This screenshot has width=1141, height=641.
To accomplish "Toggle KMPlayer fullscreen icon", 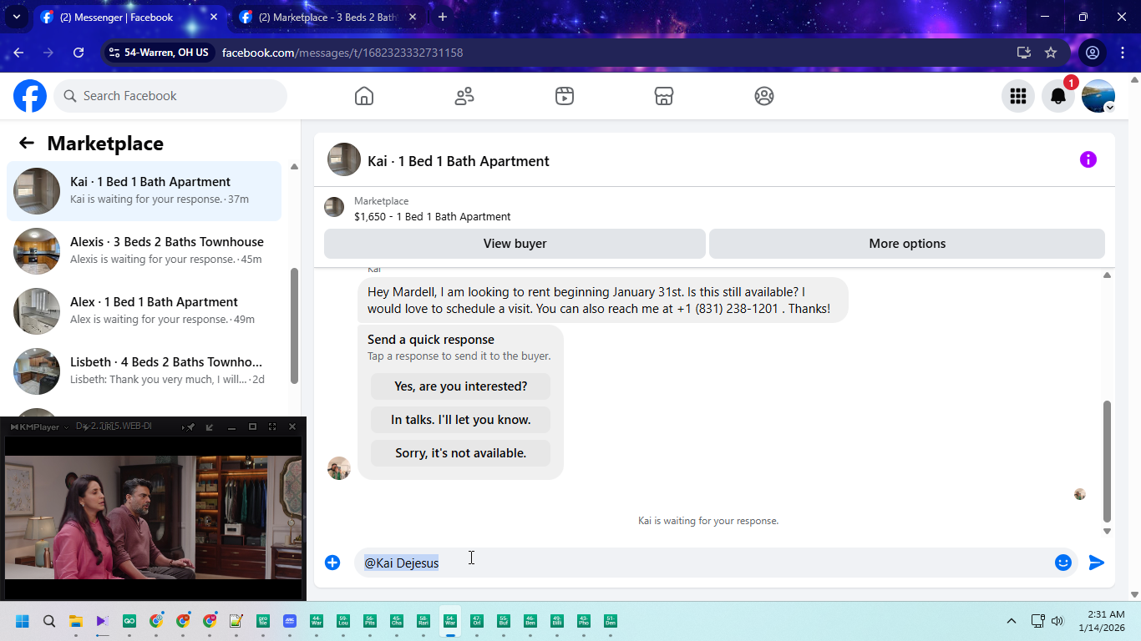I will (272, 427).
